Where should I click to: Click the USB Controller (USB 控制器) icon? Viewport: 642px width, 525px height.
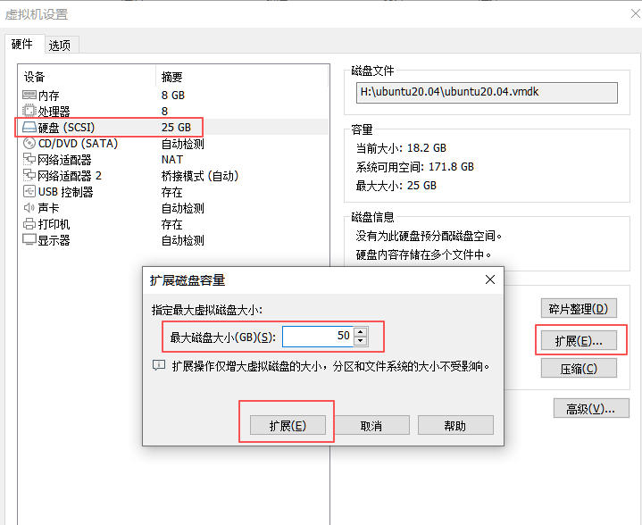pyautogui.click(x=29, y=192)
